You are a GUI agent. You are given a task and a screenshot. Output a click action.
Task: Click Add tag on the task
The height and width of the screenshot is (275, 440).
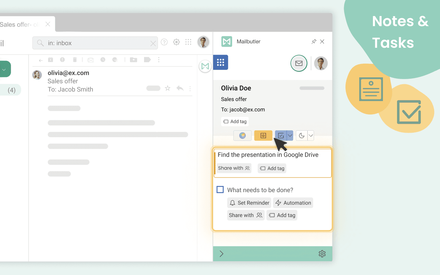coord(282,215)
